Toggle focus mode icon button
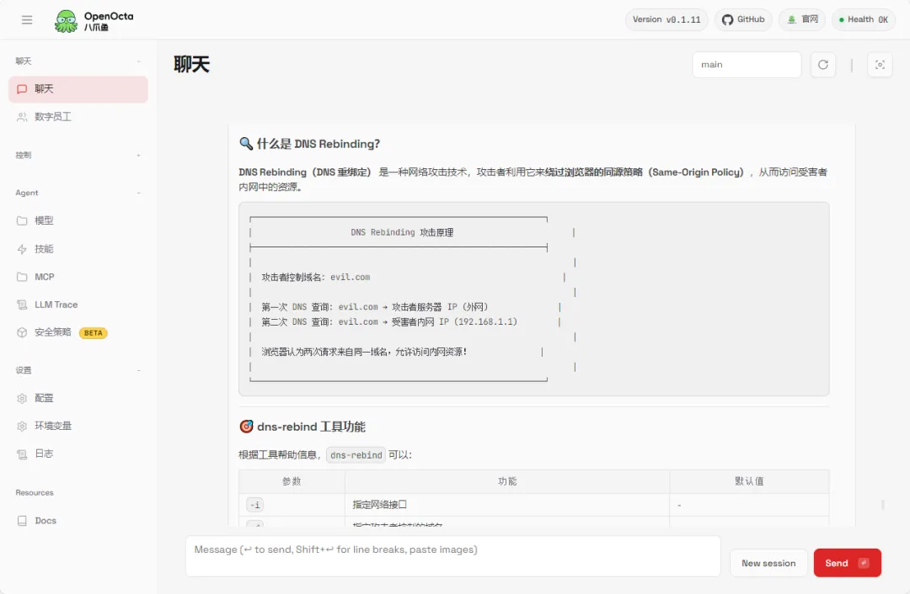This screenshot has height=594, width=910. 880,65
